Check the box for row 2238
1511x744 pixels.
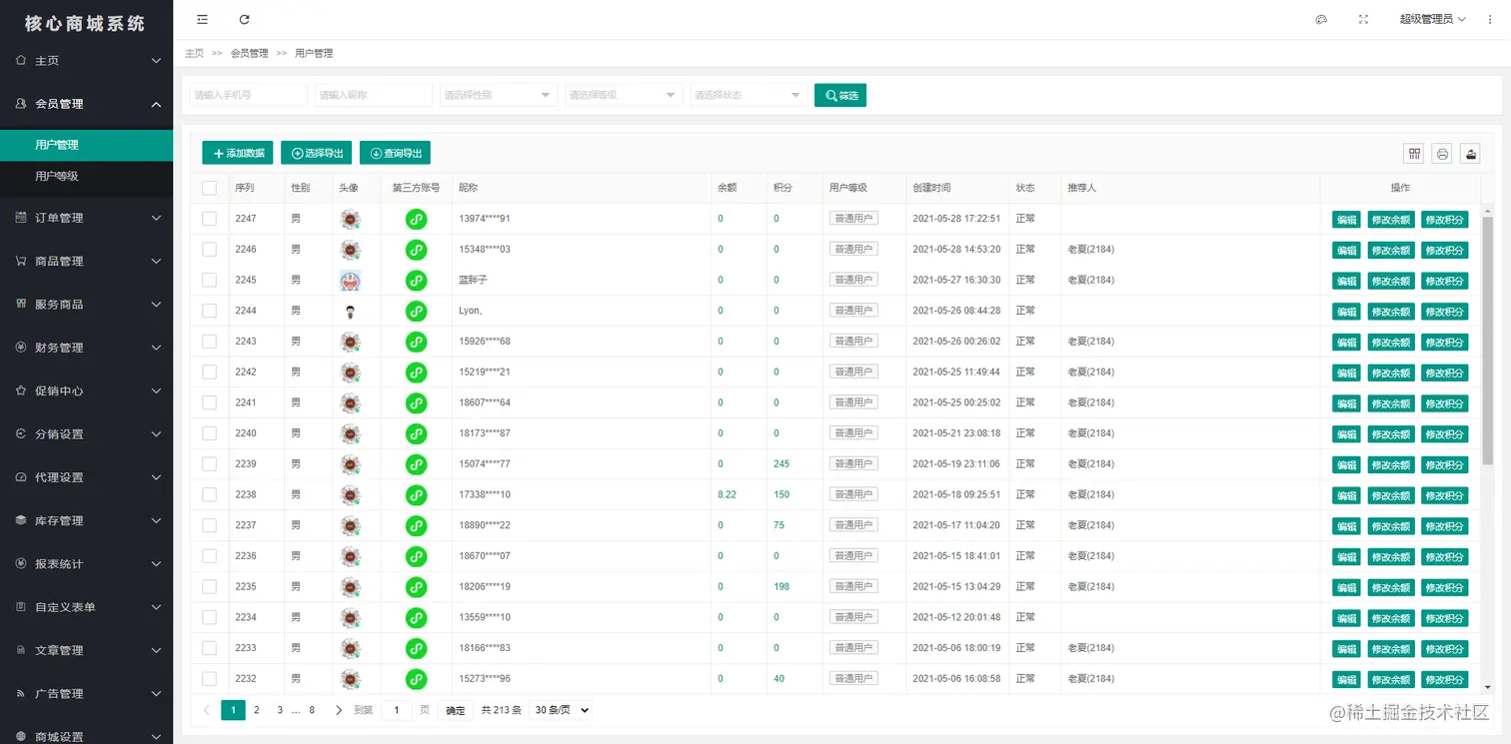[209, 494]
